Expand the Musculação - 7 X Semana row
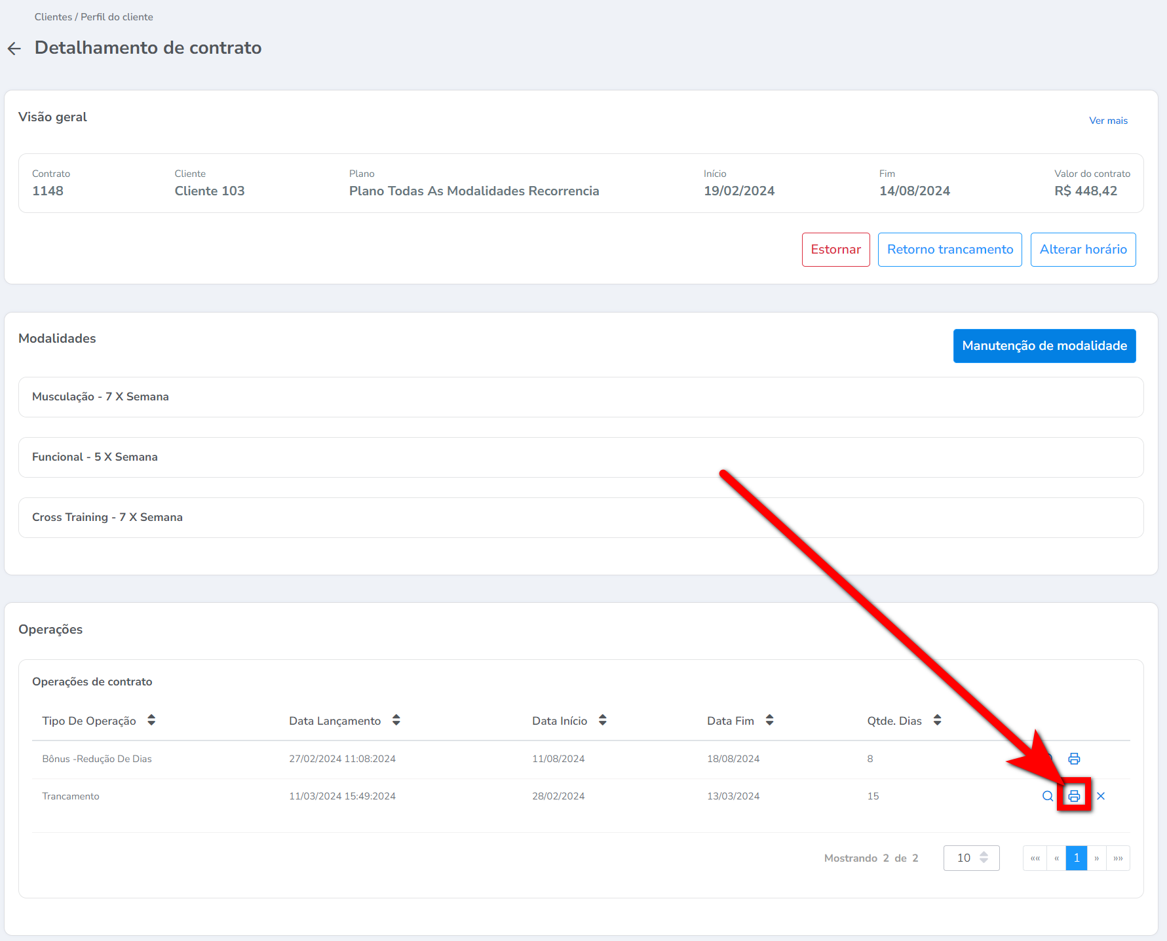Viewport: 1167px width, 941px height. pos(581,397)
